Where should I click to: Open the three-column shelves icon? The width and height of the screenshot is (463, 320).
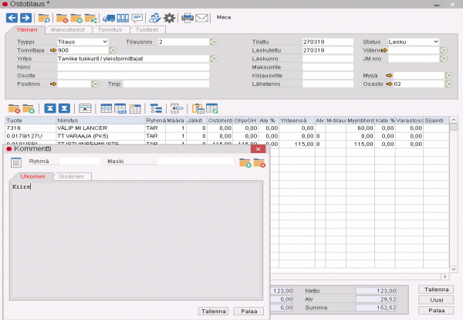point(123,19)
